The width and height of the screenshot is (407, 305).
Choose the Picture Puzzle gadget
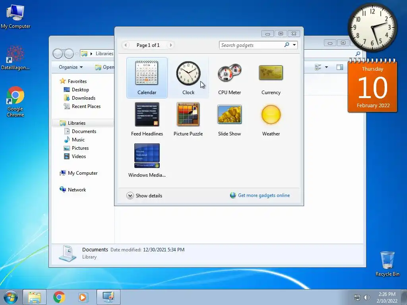click(x=188, y=119)
